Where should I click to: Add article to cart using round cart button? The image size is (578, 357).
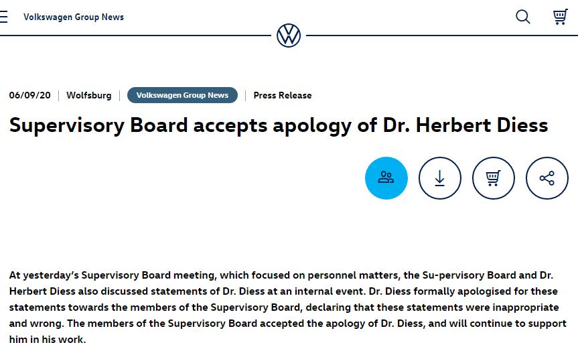[x=494, y=178]
